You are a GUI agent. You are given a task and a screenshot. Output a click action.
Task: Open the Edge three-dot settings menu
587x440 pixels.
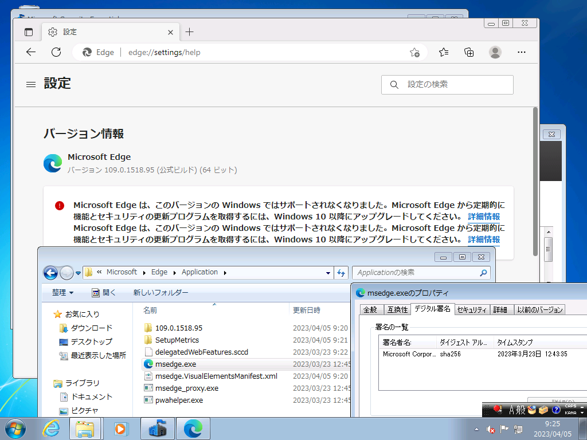pos(521,52)
